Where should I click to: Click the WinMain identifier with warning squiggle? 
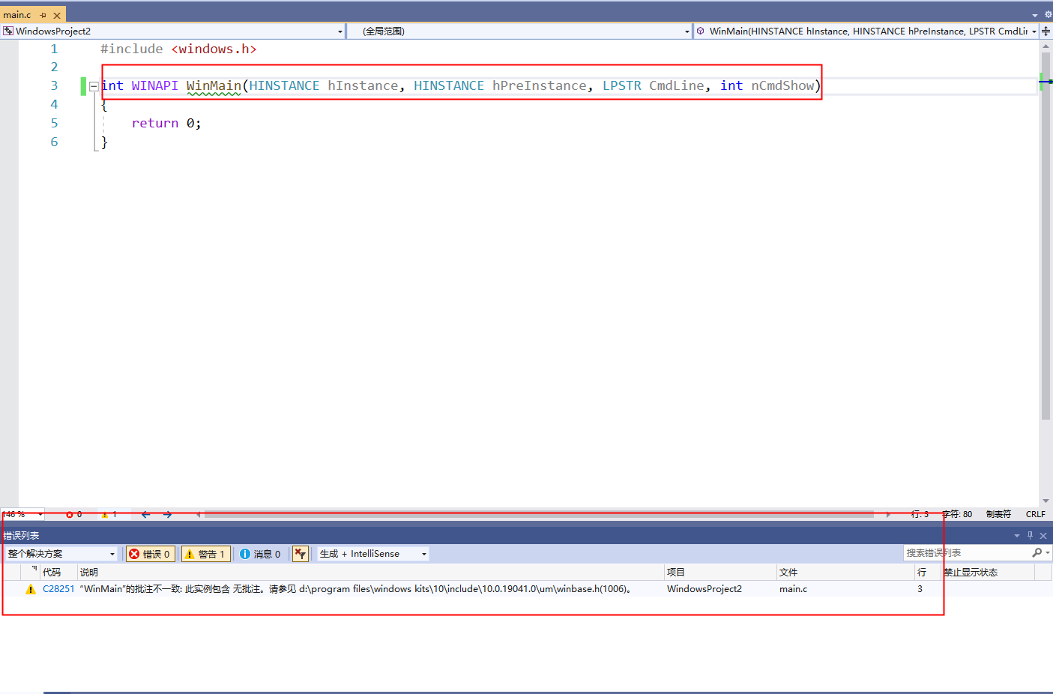(214, 86)
